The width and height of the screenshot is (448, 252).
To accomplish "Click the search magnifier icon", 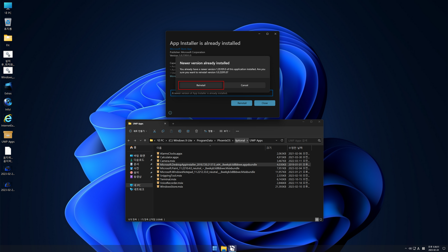I will click(319, 141).
